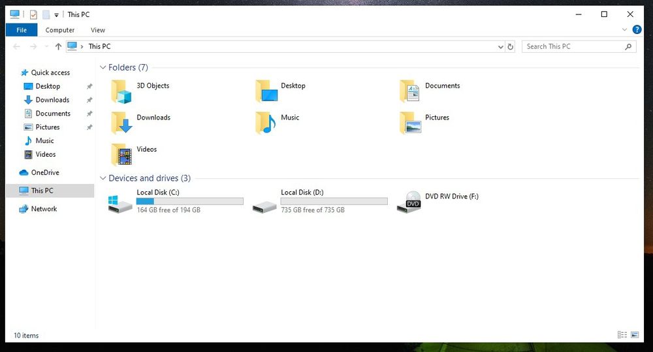Click the Quick access star icon

coord(24,72)
